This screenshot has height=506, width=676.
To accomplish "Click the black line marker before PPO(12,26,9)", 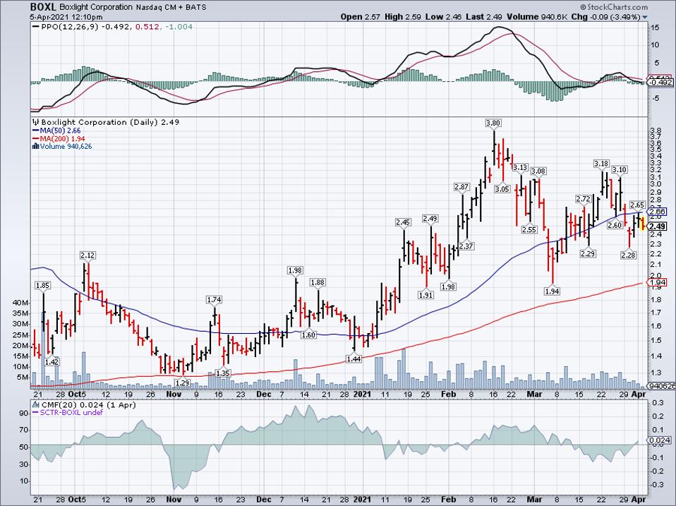I will [x=36, y=27].
